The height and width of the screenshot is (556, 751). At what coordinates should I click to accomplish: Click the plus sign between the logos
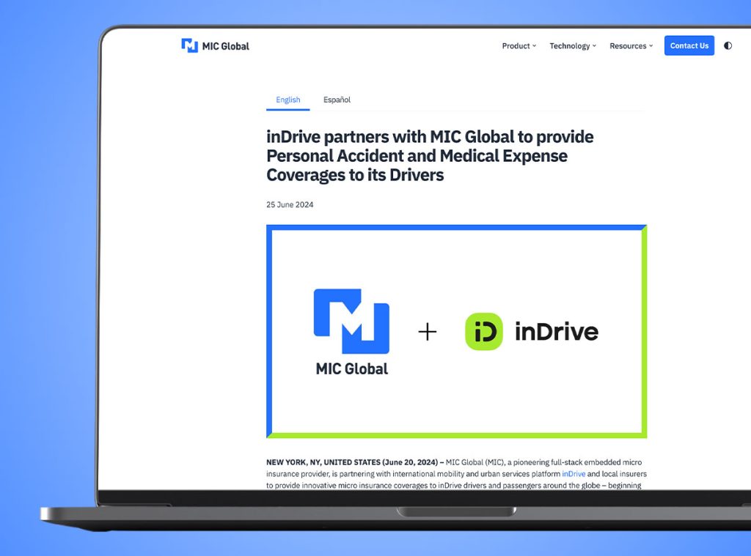(x=427, y=332)
